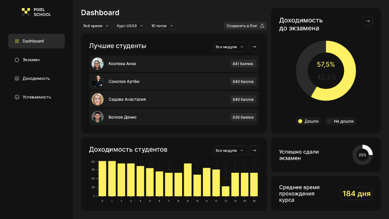This screenshot has height=219, width=389.
Task: Click the export icon next to Сохранить в Exel
Action: (x=263, y=25)
